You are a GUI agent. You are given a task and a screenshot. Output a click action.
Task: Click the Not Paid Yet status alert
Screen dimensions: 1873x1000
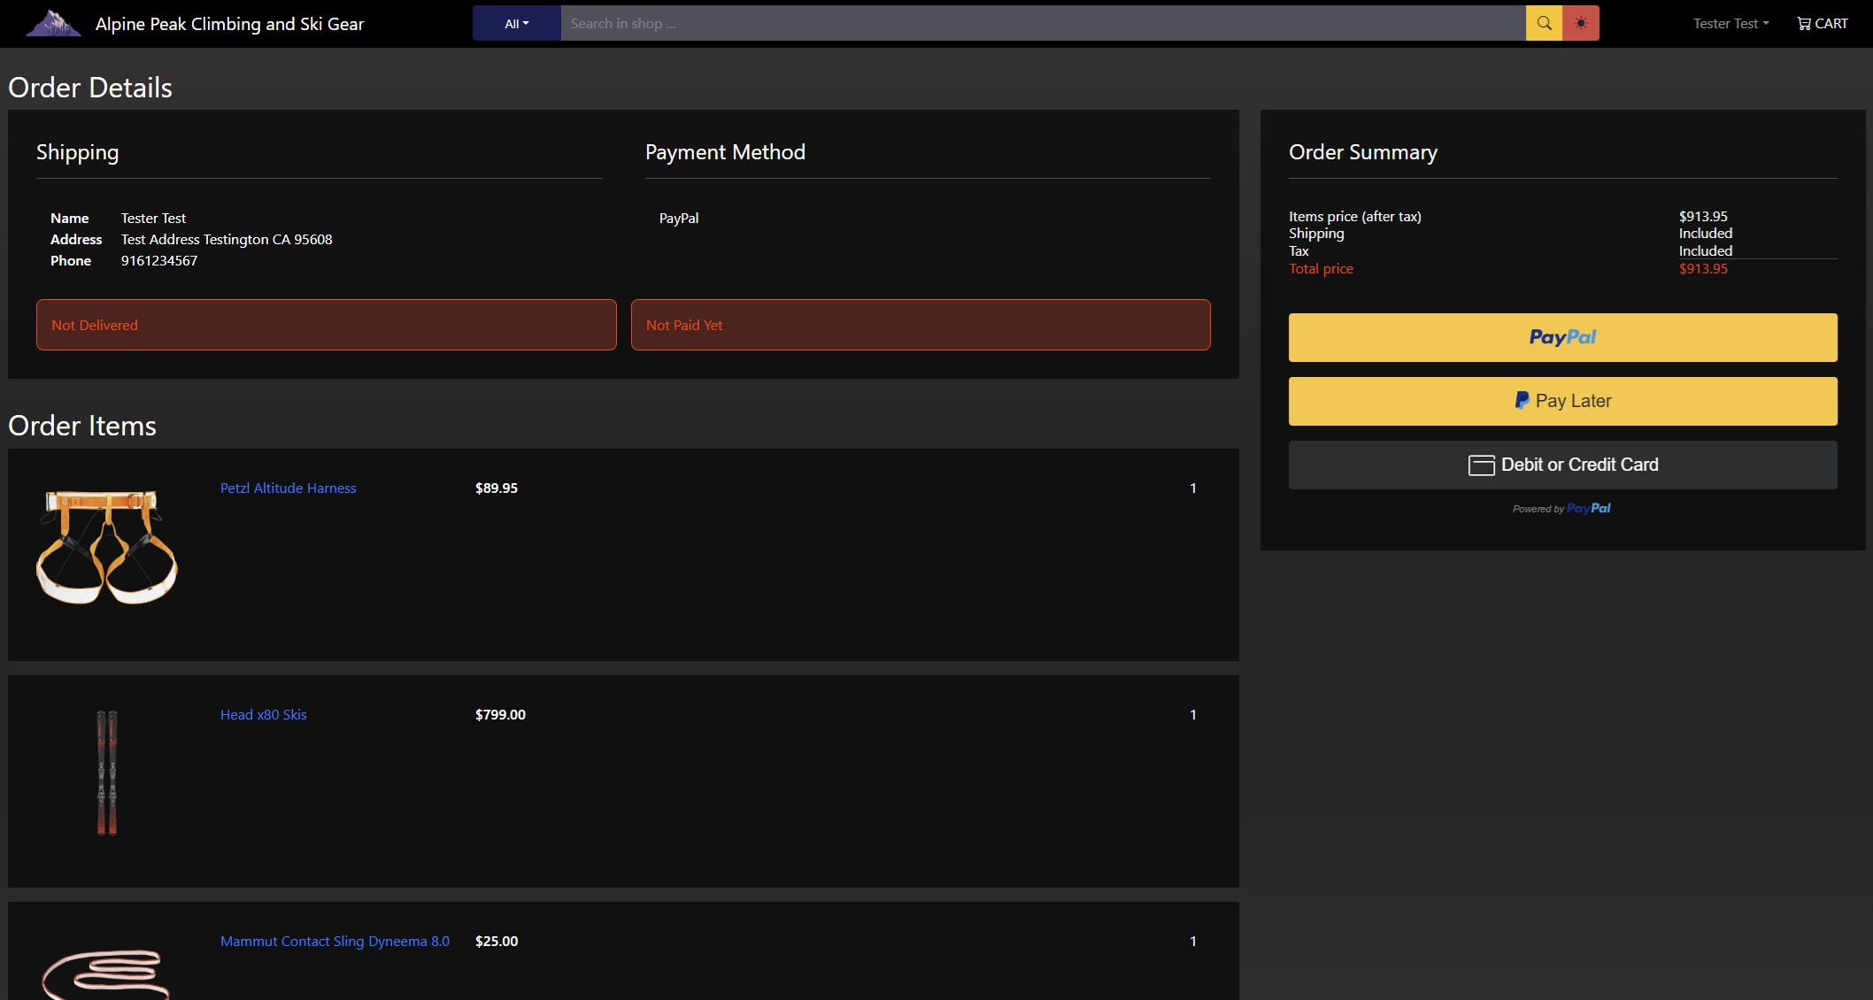tap(921, 325)
